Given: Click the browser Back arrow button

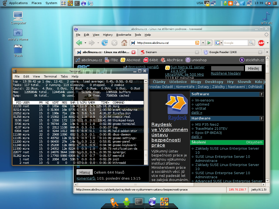Looking at the screenshot, I should [79, 43].
